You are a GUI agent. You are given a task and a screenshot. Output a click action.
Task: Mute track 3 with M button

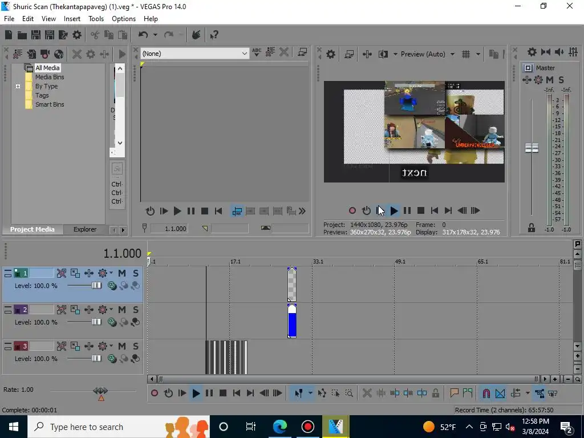click(x=122, y=346)
